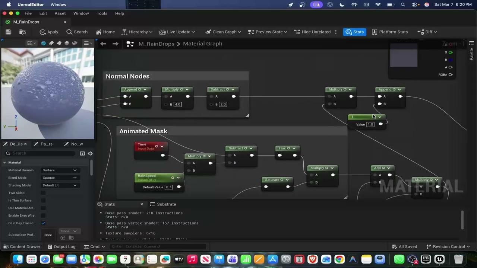This screenshot has width=477, height=268.
Task: Click the Material Graph breadcrumb
Action: coord(203,44)
